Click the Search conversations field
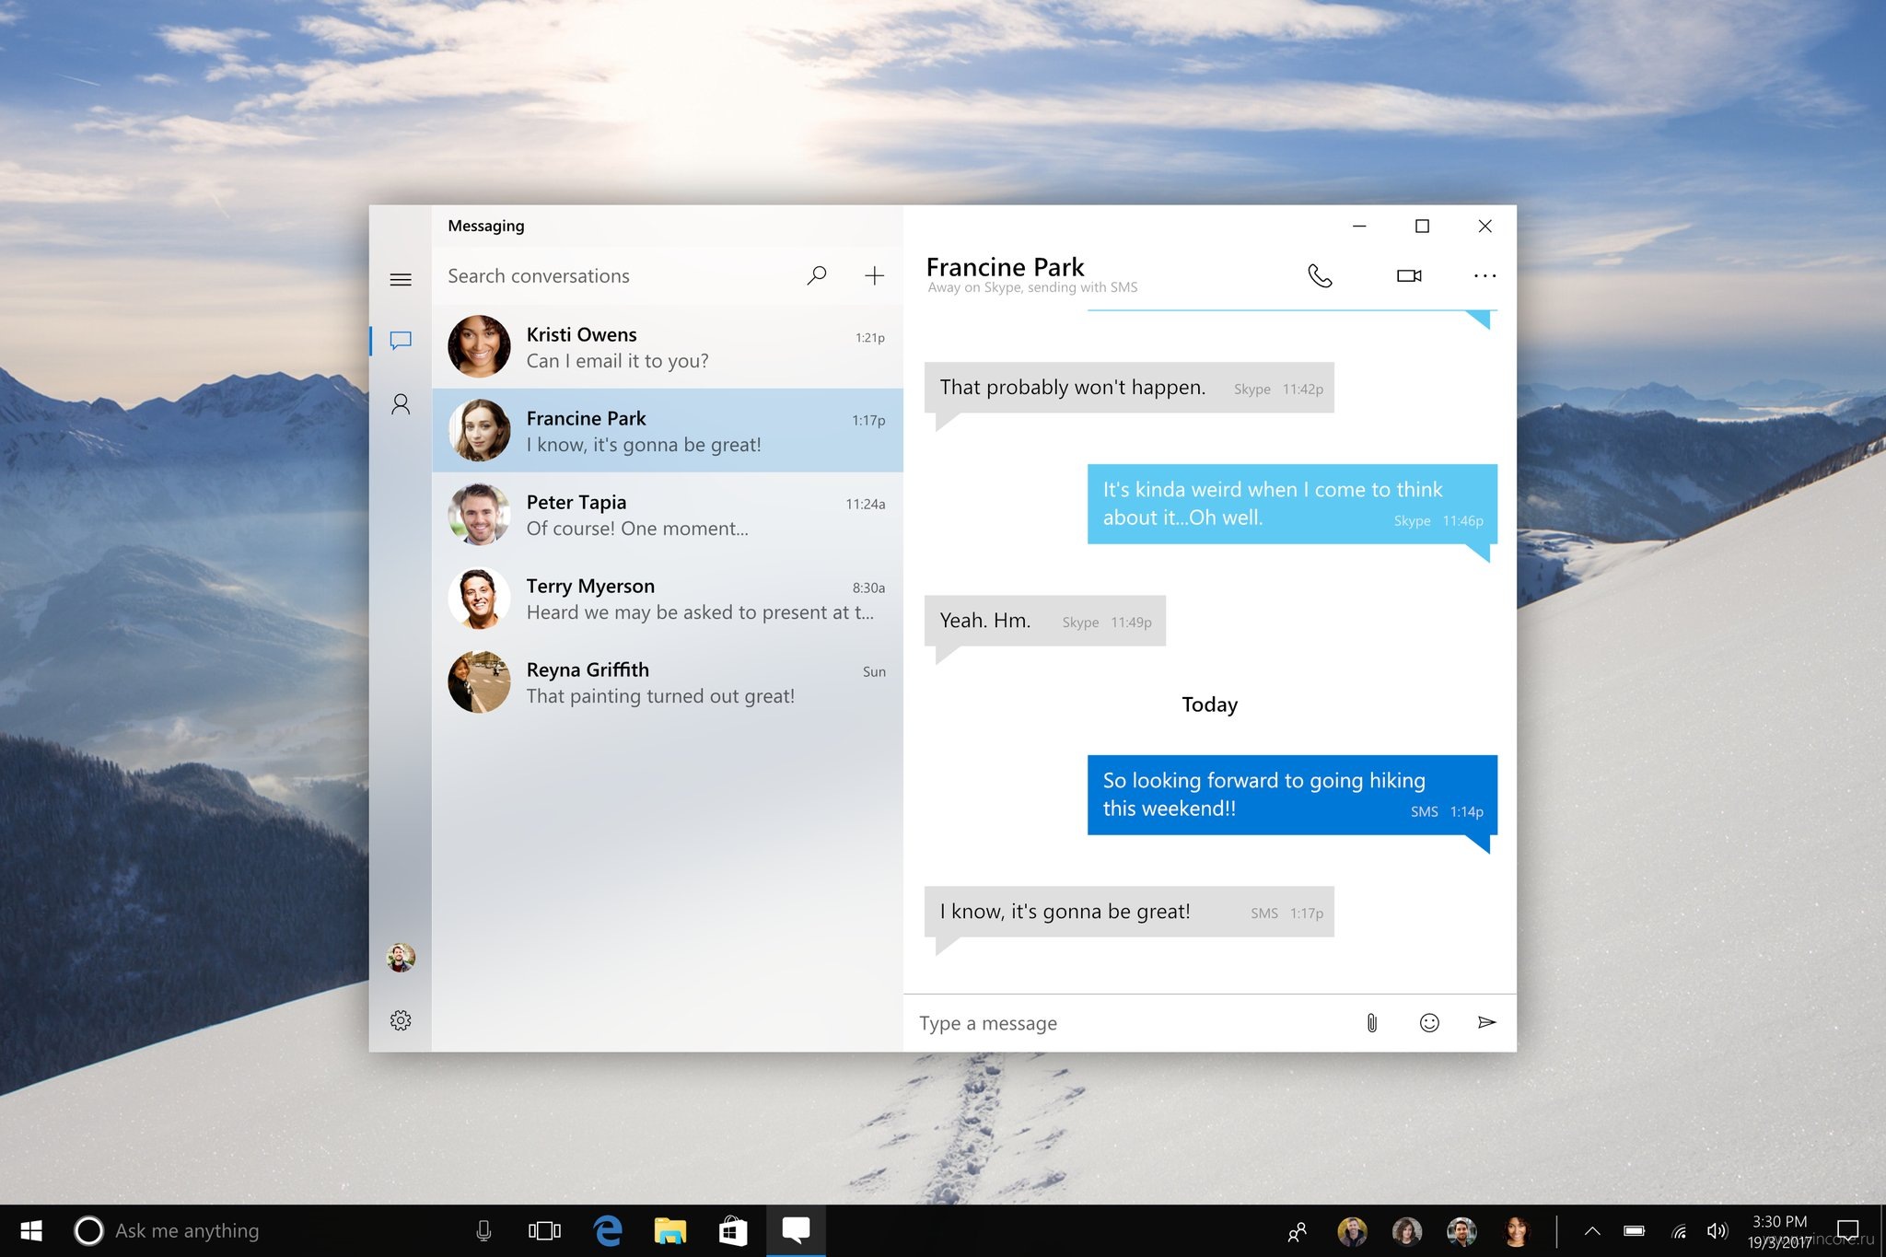1886x1257 pixels. (617, 275)
